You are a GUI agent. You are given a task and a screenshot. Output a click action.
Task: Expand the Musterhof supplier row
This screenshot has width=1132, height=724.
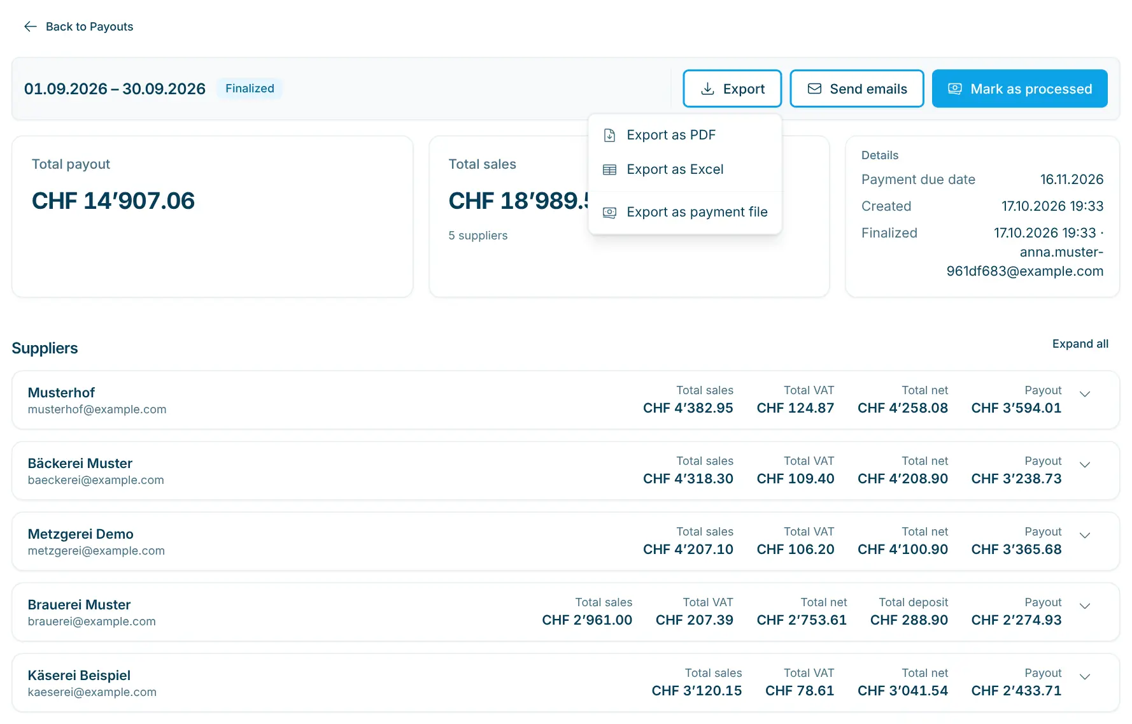tap(1085, 394)
